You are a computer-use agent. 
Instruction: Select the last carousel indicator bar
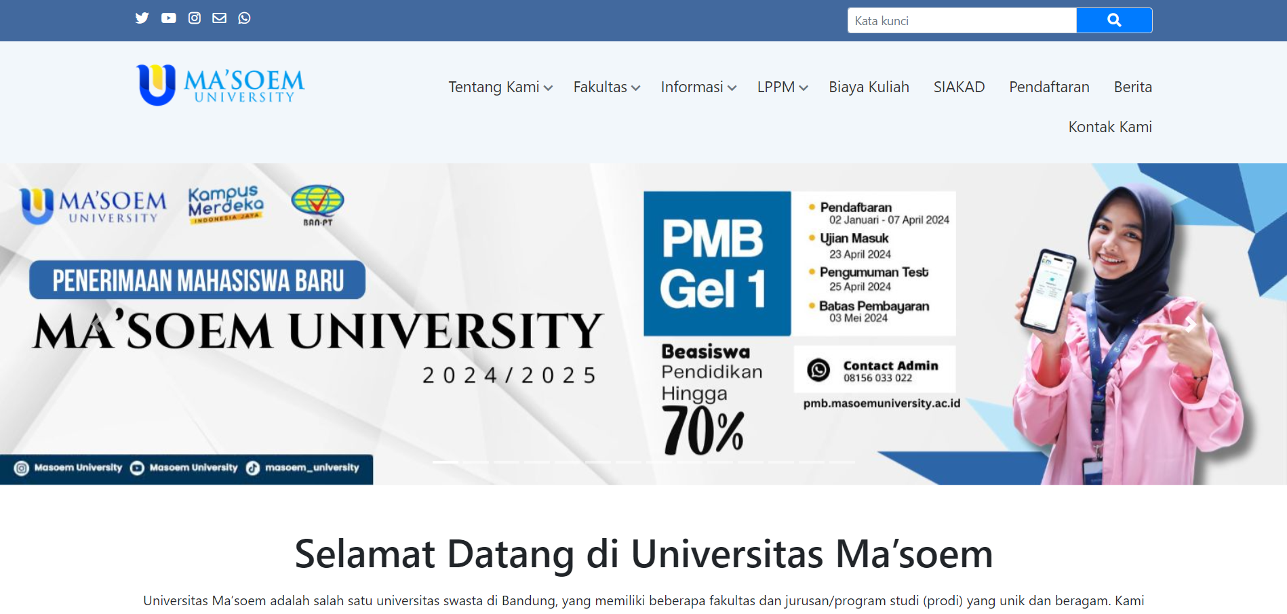tap(842, 462)
